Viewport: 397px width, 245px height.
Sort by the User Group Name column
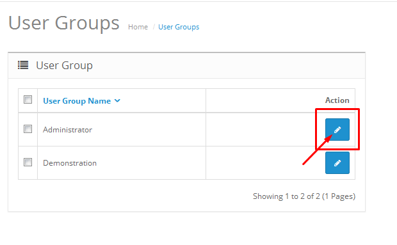[x=77, y=101]
